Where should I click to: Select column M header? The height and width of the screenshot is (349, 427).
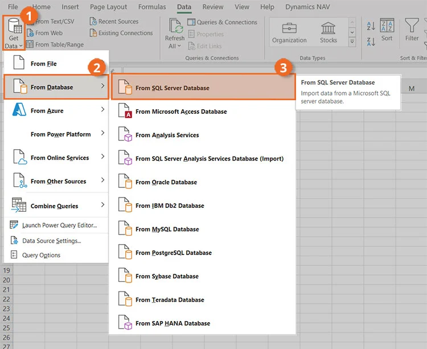411,88
